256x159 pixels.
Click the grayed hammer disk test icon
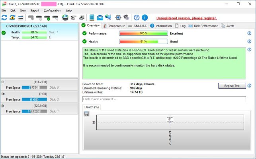coord(31,17)
